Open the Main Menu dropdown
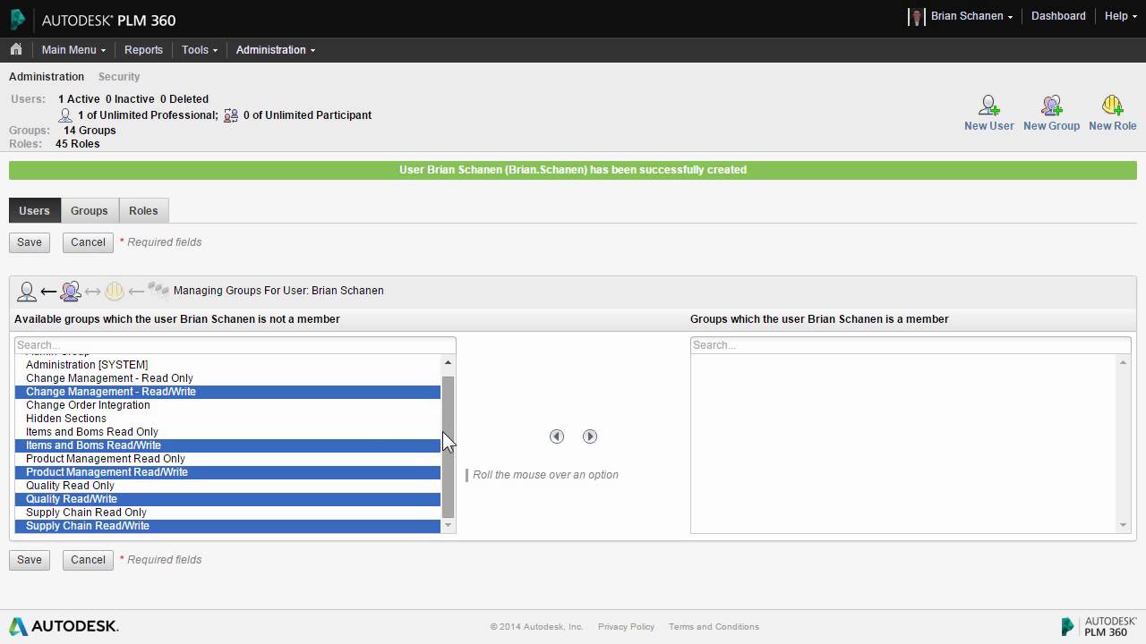The width and height of the screenshot is (1146, 644). (73, 50)
